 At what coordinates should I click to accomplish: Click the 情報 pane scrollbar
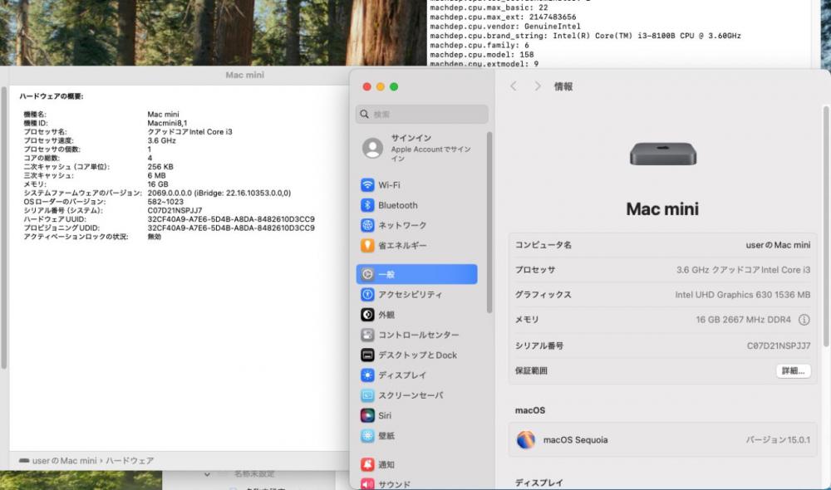pos(826,226)
